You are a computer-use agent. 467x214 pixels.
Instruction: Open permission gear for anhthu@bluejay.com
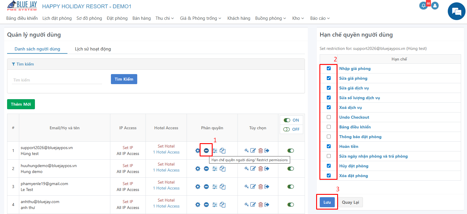coord(198,205)
